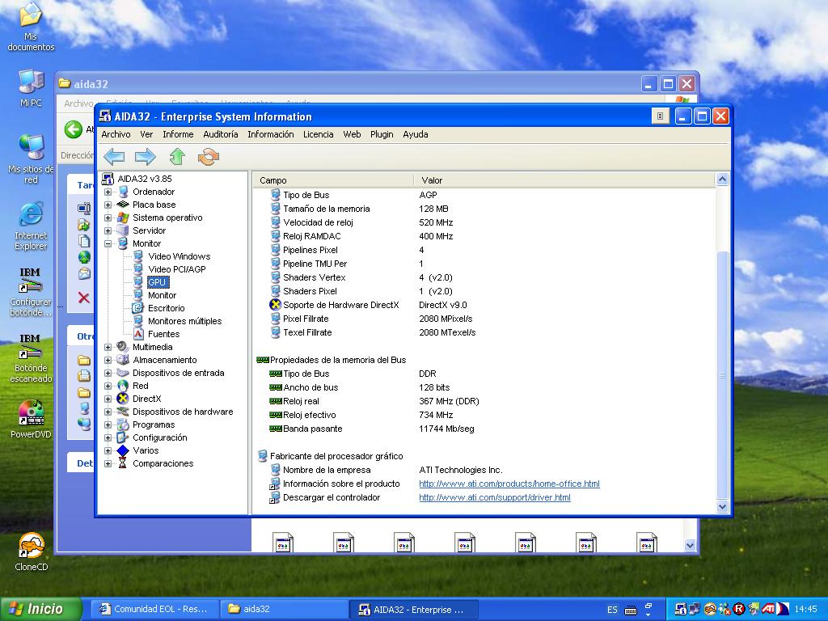Select the PowerDVD desktop shortcut
Screen dimensions: 828x621
31,420
